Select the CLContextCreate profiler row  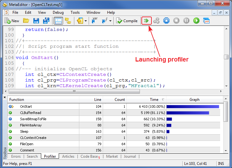114,138
